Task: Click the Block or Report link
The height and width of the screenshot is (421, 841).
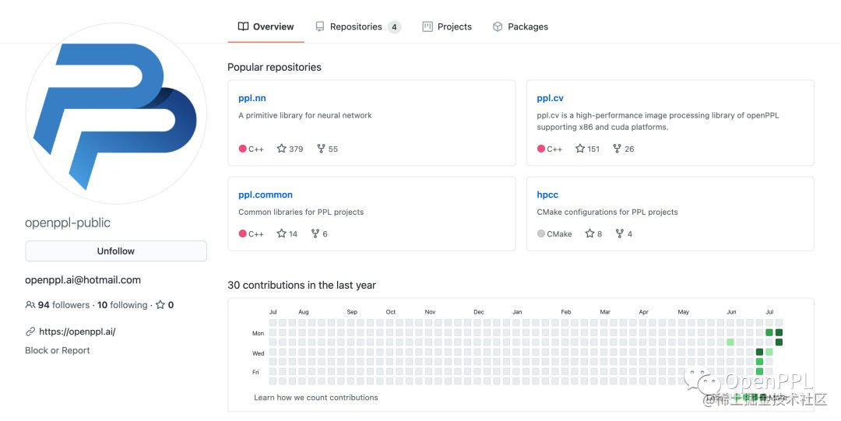Action: [58, 350]
